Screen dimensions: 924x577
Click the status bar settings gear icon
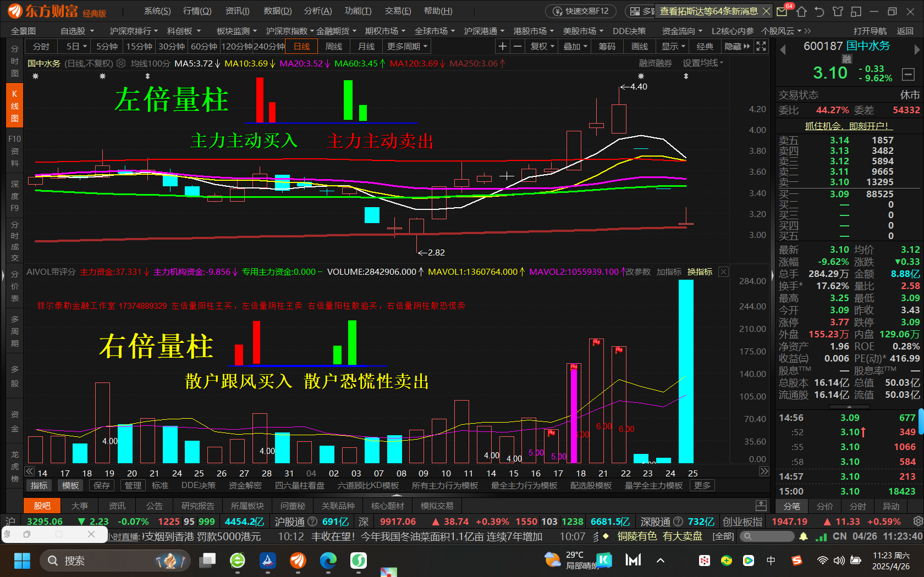pos(917,521)
